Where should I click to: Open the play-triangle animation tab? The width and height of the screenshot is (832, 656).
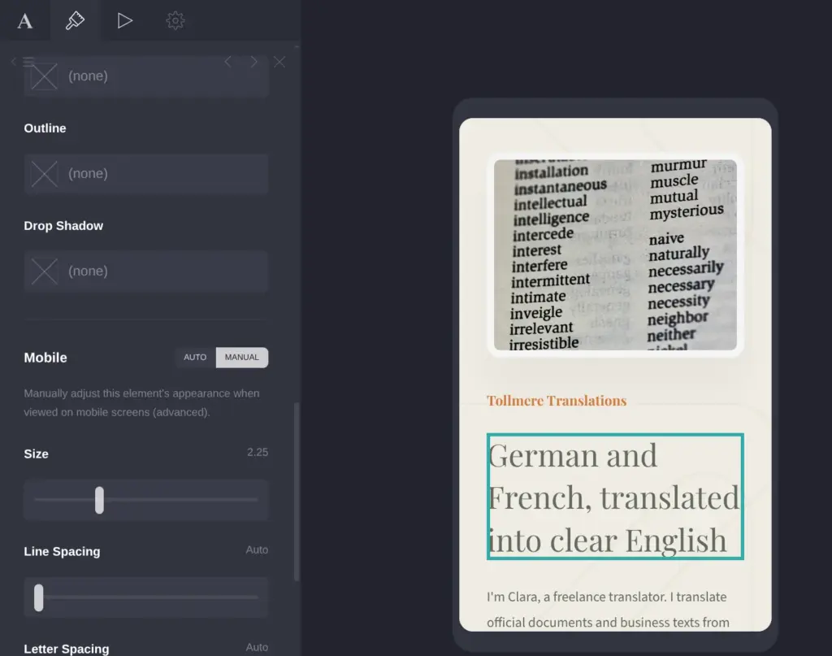tap(124, 20)
